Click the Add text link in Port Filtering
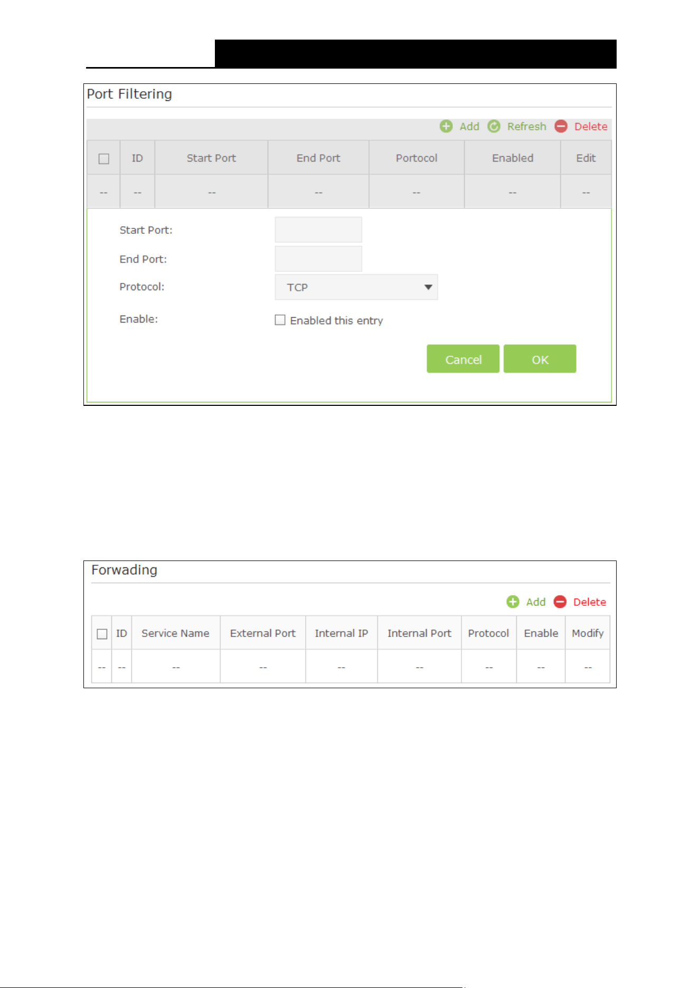 tap(469, 126)
